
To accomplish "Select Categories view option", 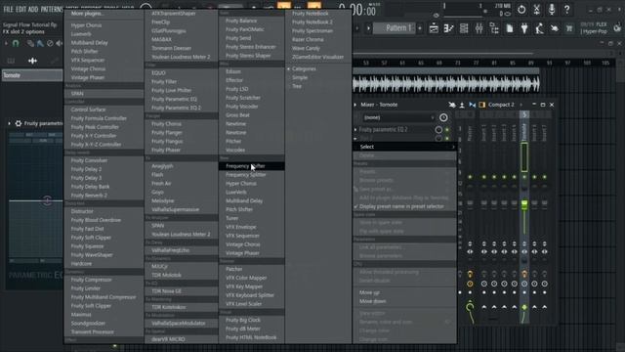I will (x=304, y=68).
